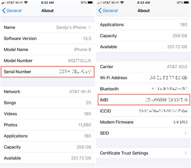Tap the 8:33 AM clock

point(143,2)
